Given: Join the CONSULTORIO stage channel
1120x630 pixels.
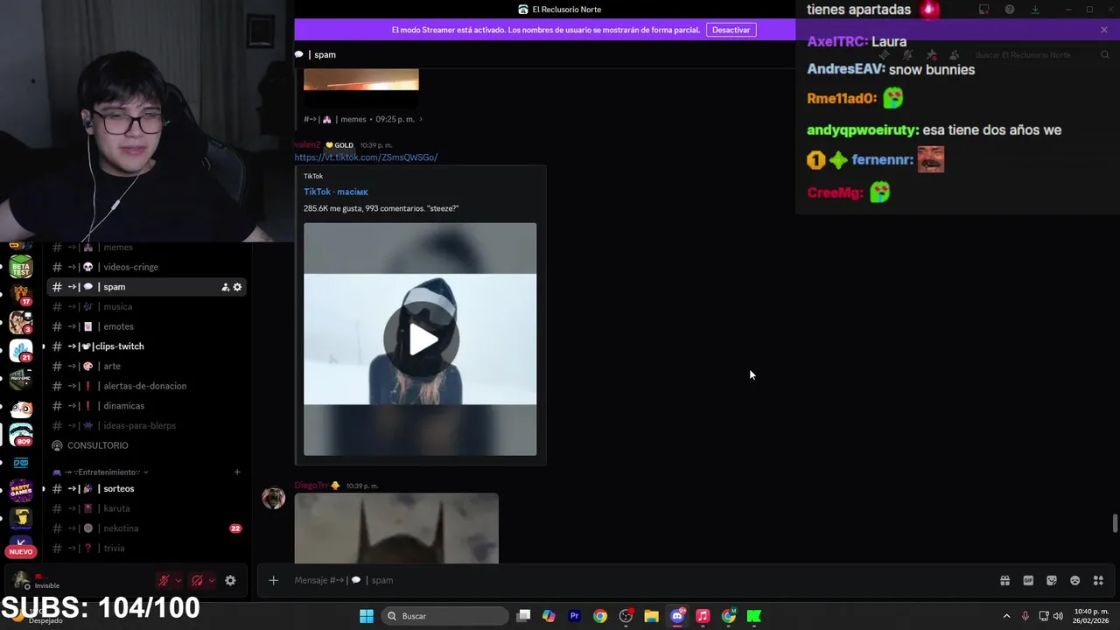Looking at the screenshot, I should [x=146, y=445].
